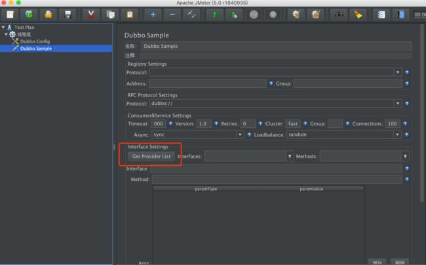Click the Registry Address input field
This screenshot has width=426, height=265.
click(x=207, y=83)
